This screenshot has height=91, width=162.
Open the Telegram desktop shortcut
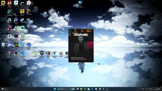[x=22, y=45]
